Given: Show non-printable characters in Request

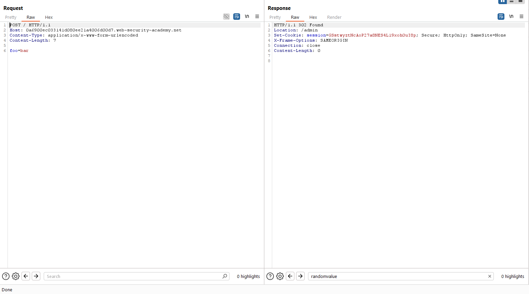Looking at the screenshot, I should (247, 16).
